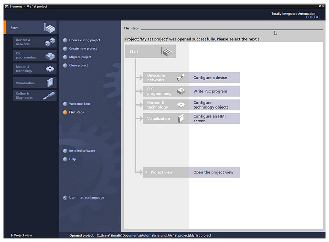This screenshot has height=242, width=329.
Task: Click the Visualization label in First steps
Action: click(159, 118)
